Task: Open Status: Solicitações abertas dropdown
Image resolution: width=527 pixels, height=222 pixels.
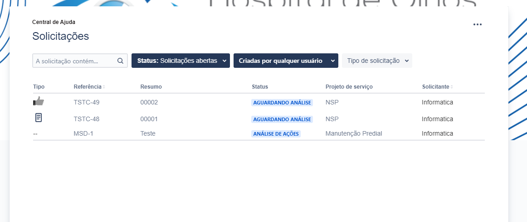Action: click(181, 61)
